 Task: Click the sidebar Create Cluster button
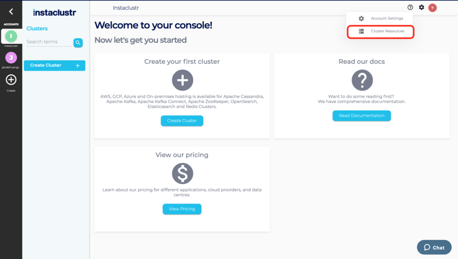(55, 65)
